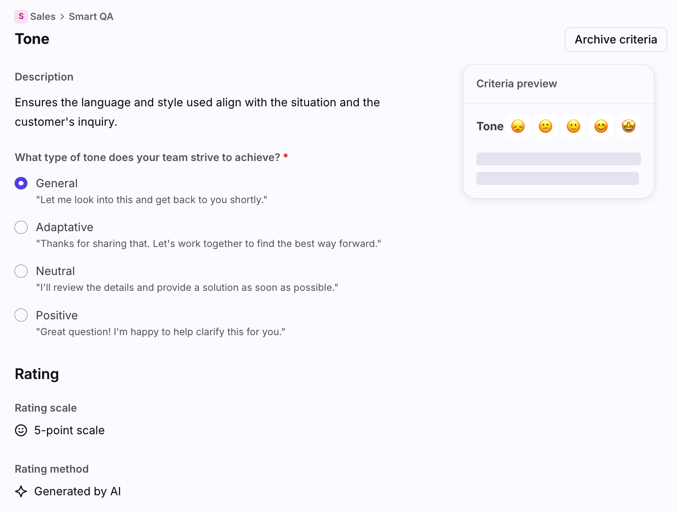Click the 5-point scale smiley icon
The height and width of the screenshot is (512, 677).
point(21,430)
